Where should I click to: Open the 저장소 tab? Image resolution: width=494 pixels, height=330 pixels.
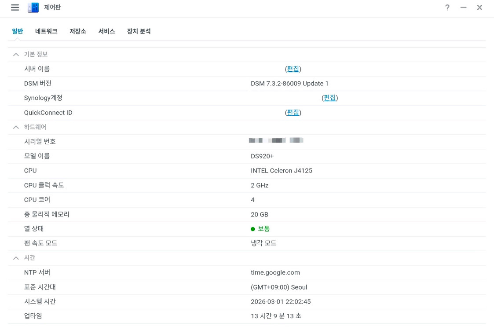tap(78, 31)
